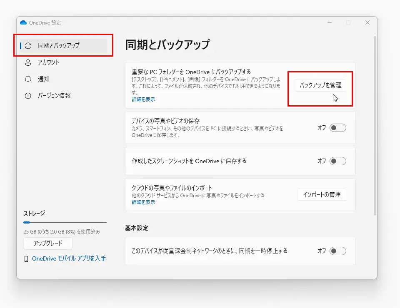
Task: Click the sync arrows icon in sidebar
Action: point(28,46)
